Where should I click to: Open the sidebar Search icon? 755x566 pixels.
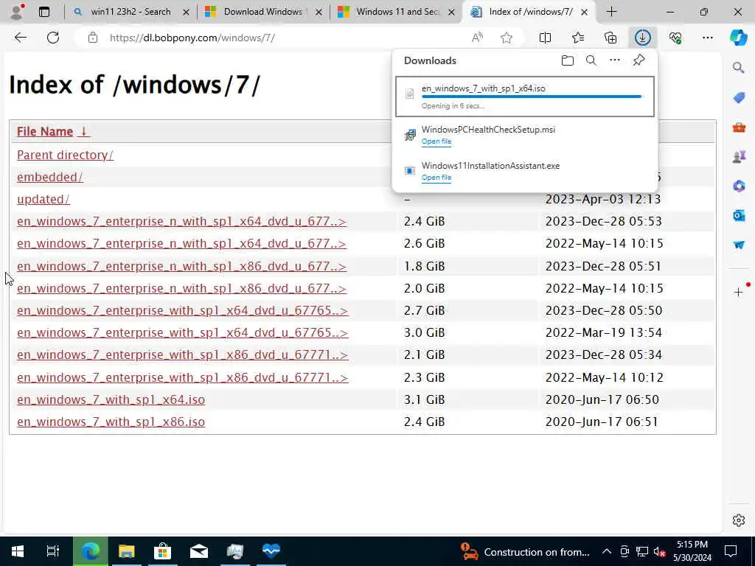(739, 68)
